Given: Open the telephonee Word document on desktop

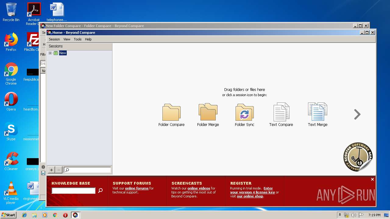Looking at the screenshot, I should point(57,12).
